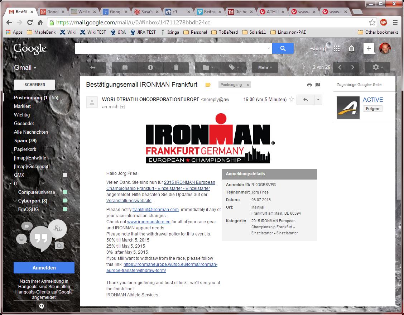Viewport: 404px width, 315px height.
Task: Click the frankfurt@ironman.com email link
Action: coord(155,210)
